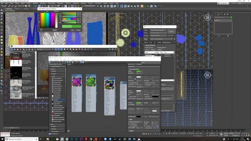Image resolution: width=251 pixels, height=141 pixels.
Task: Open Material menu in Slate Material Editor
Action: [x=56, y=60]
